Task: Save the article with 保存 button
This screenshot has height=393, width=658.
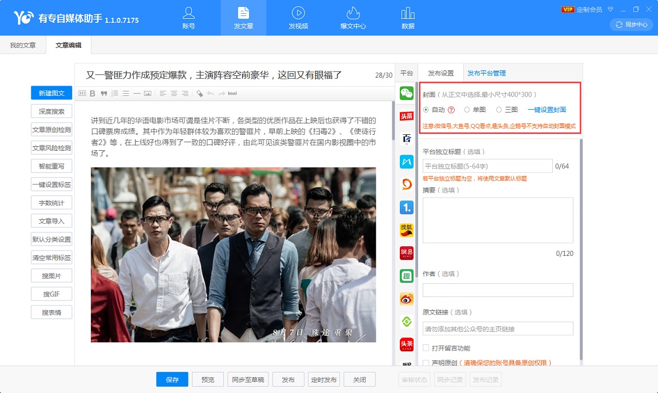Action: pos(172,379)
